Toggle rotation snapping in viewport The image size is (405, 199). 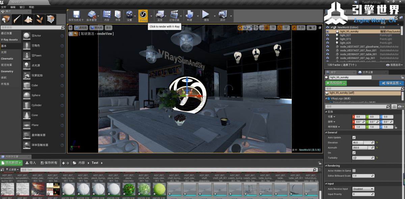point(279,28)
